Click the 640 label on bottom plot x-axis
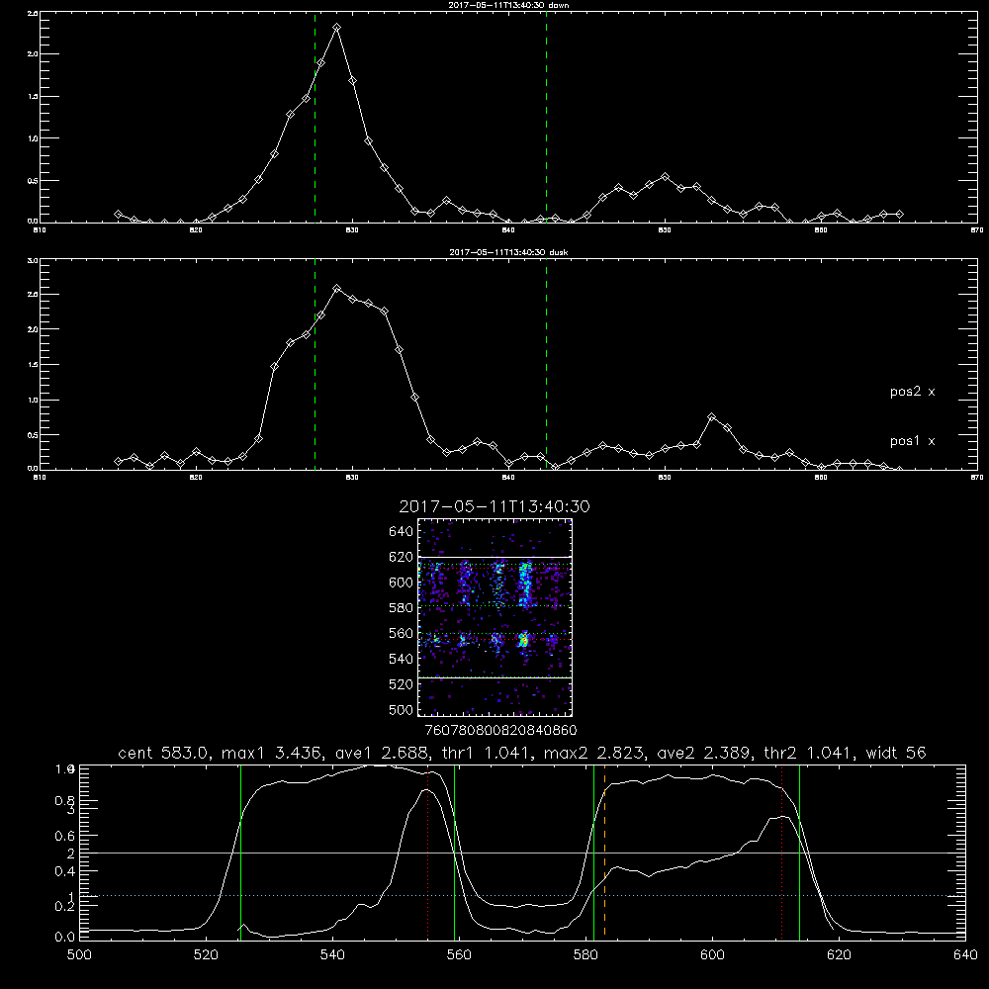 (965, 954)
